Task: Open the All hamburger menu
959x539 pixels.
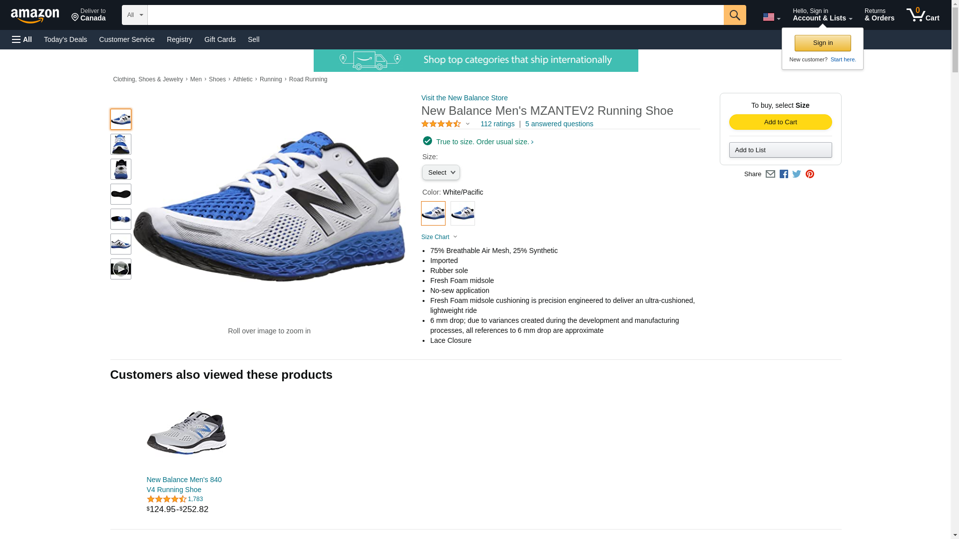Action: coord(22,39)
